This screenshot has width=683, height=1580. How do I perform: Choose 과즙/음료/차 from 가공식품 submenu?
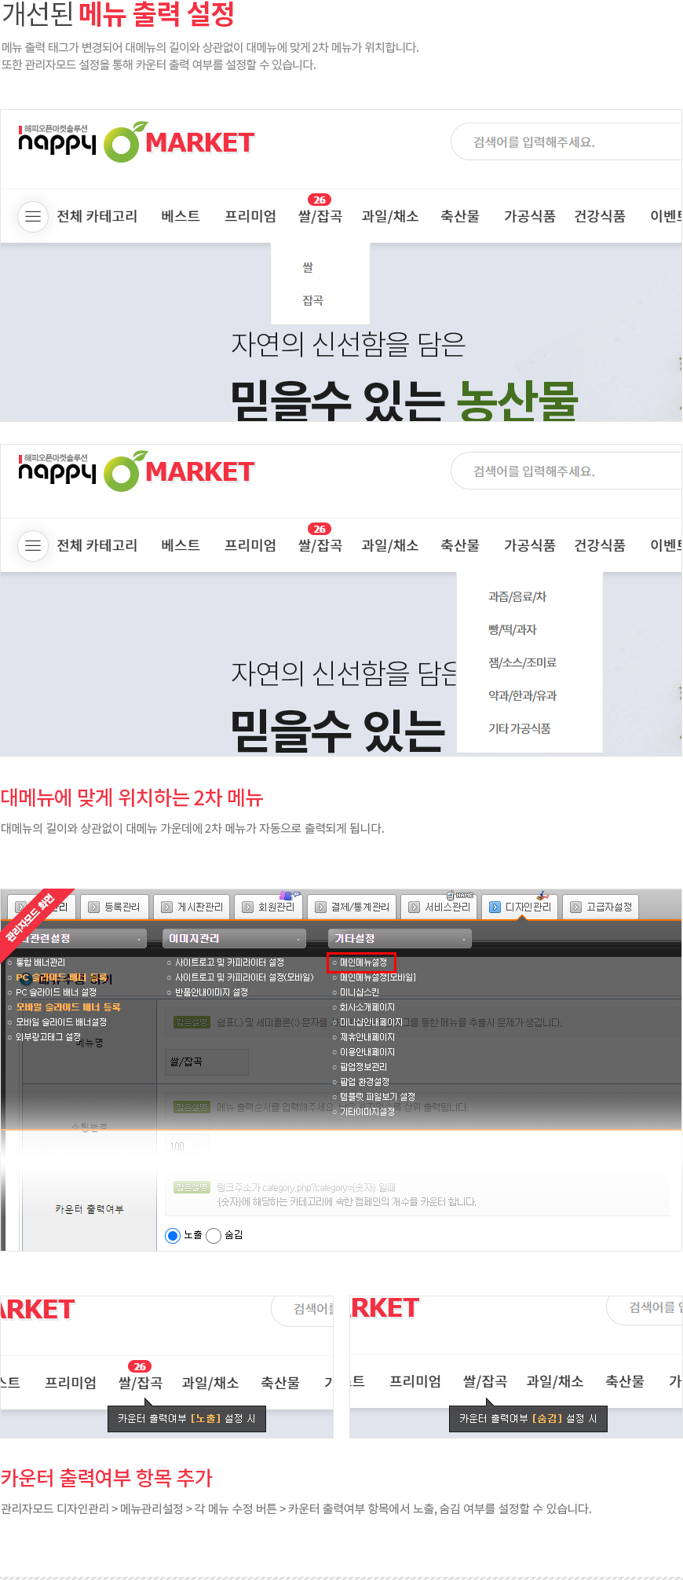[x=517, y=596]
